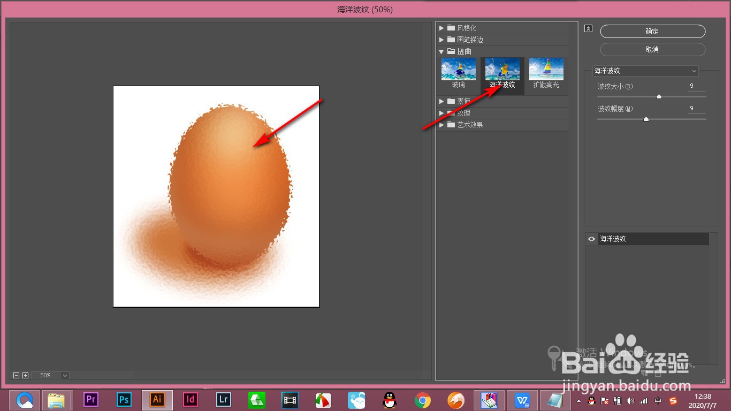Open Lightroom from the taskbar
The width and height of the screenshot is (731, 411).
224,400
